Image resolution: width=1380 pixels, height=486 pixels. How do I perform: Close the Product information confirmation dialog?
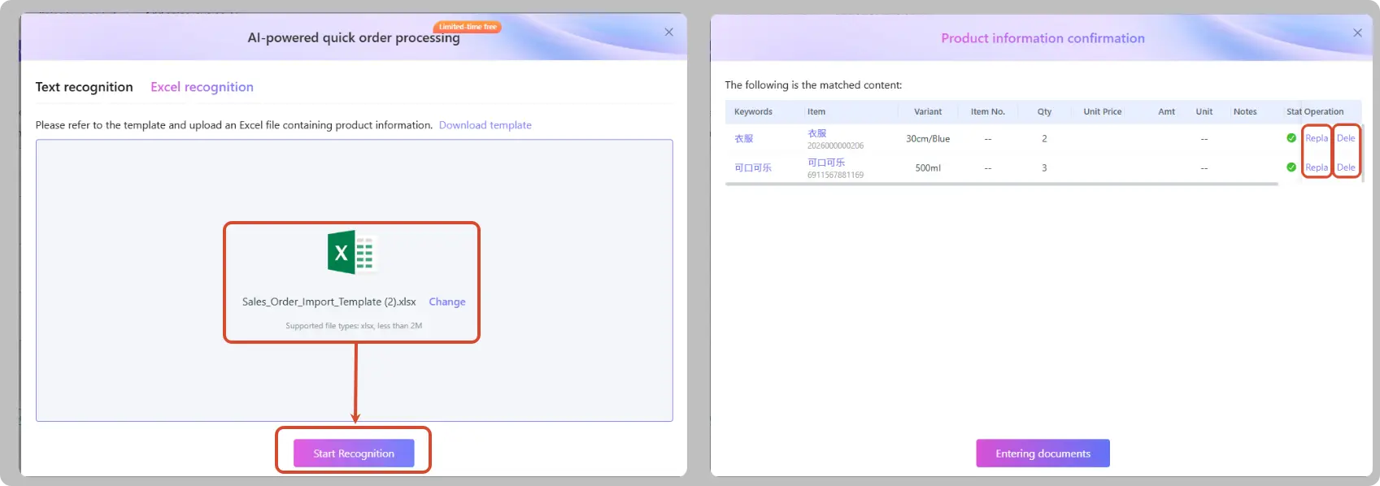tap(1357, 33)
